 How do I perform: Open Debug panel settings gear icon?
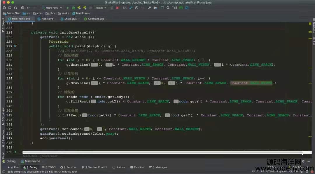303,161
